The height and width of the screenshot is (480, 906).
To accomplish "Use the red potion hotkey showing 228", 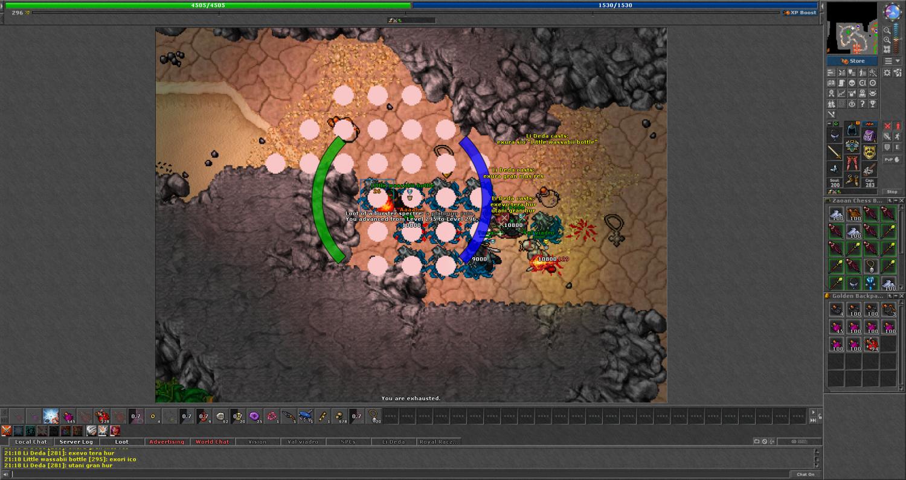I will tap(102, 416).
